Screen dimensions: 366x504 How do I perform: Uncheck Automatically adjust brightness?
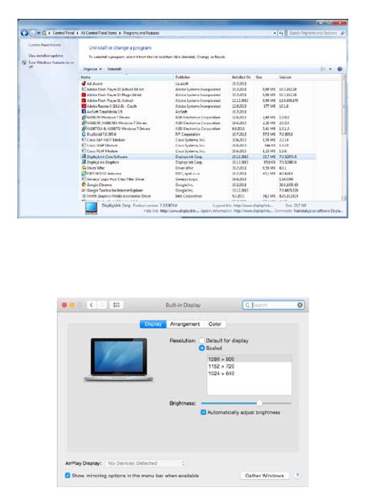(203, 412)
